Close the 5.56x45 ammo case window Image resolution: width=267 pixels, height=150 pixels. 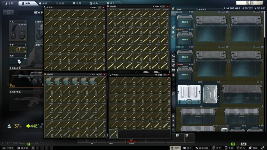(x=167, y=6)
